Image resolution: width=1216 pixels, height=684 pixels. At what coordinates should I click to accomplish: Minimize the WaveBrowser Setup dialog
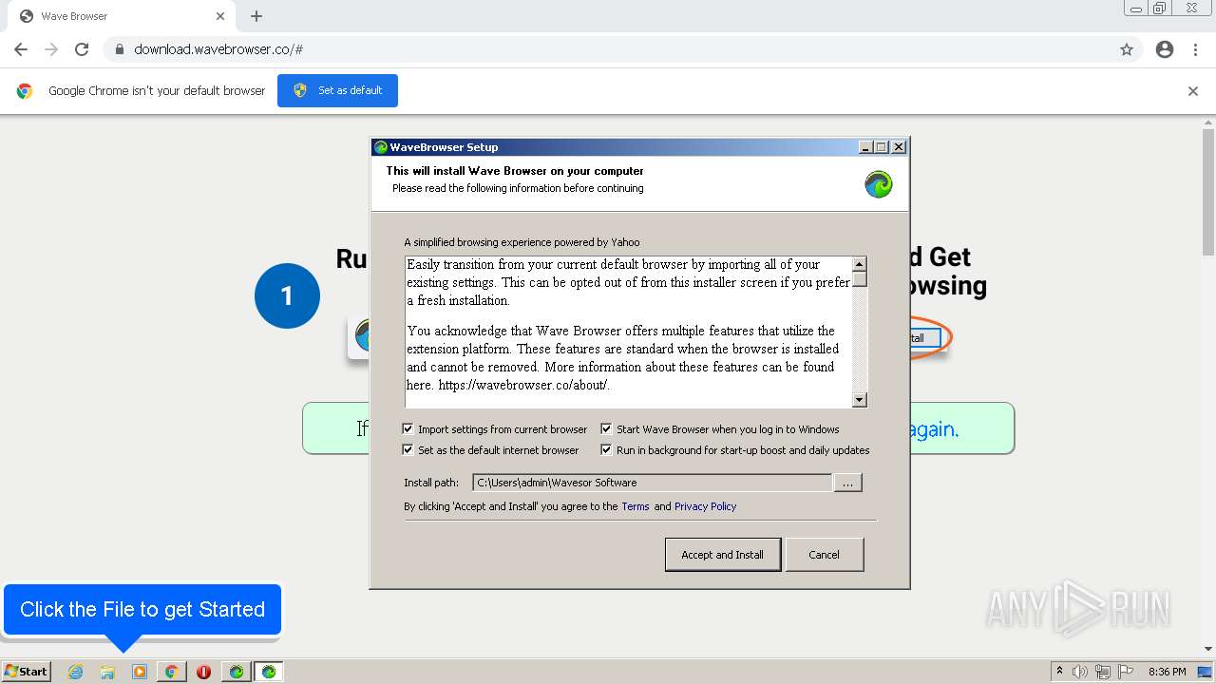(865, 147)
